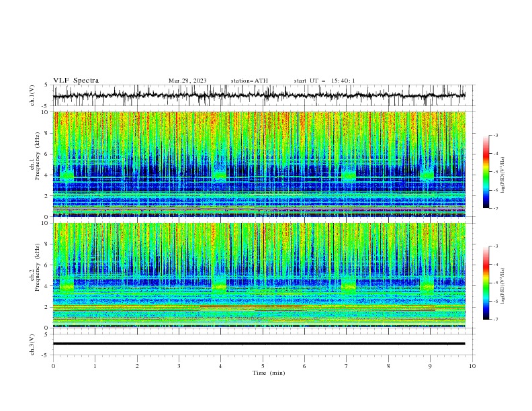Click the "ch.3(V)" axis label
The image size is (532, 411).
pyautogui.click(x=32, y=345)
